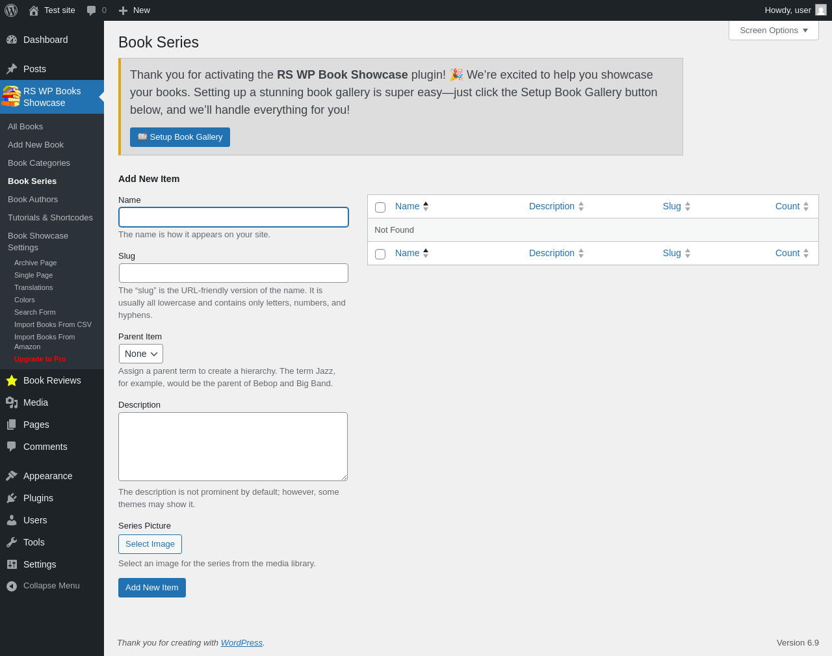Click the Tools wrench icon
This screenshot has height=656, width=832.
pos(12,542)
